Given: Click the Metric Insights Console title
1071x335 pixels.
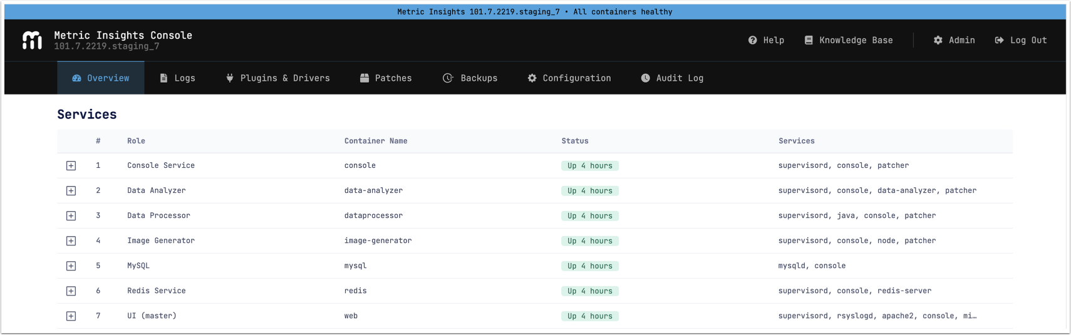Looking at the screenshot, I should 123,35.
